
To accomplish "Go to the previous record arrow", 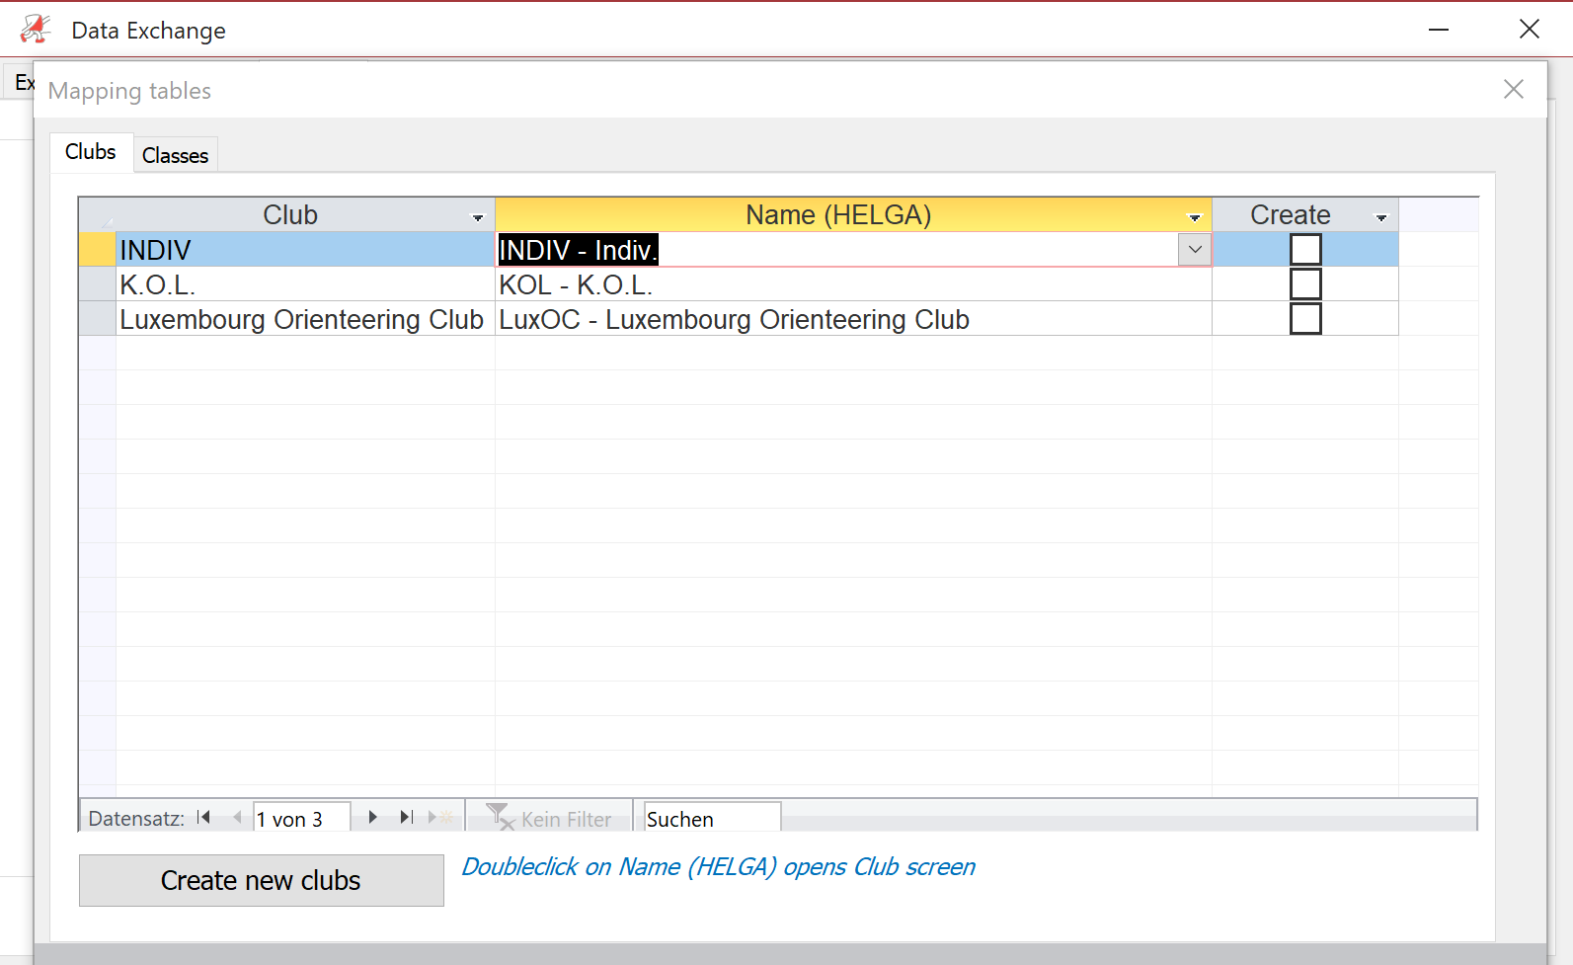I will 237,817.
